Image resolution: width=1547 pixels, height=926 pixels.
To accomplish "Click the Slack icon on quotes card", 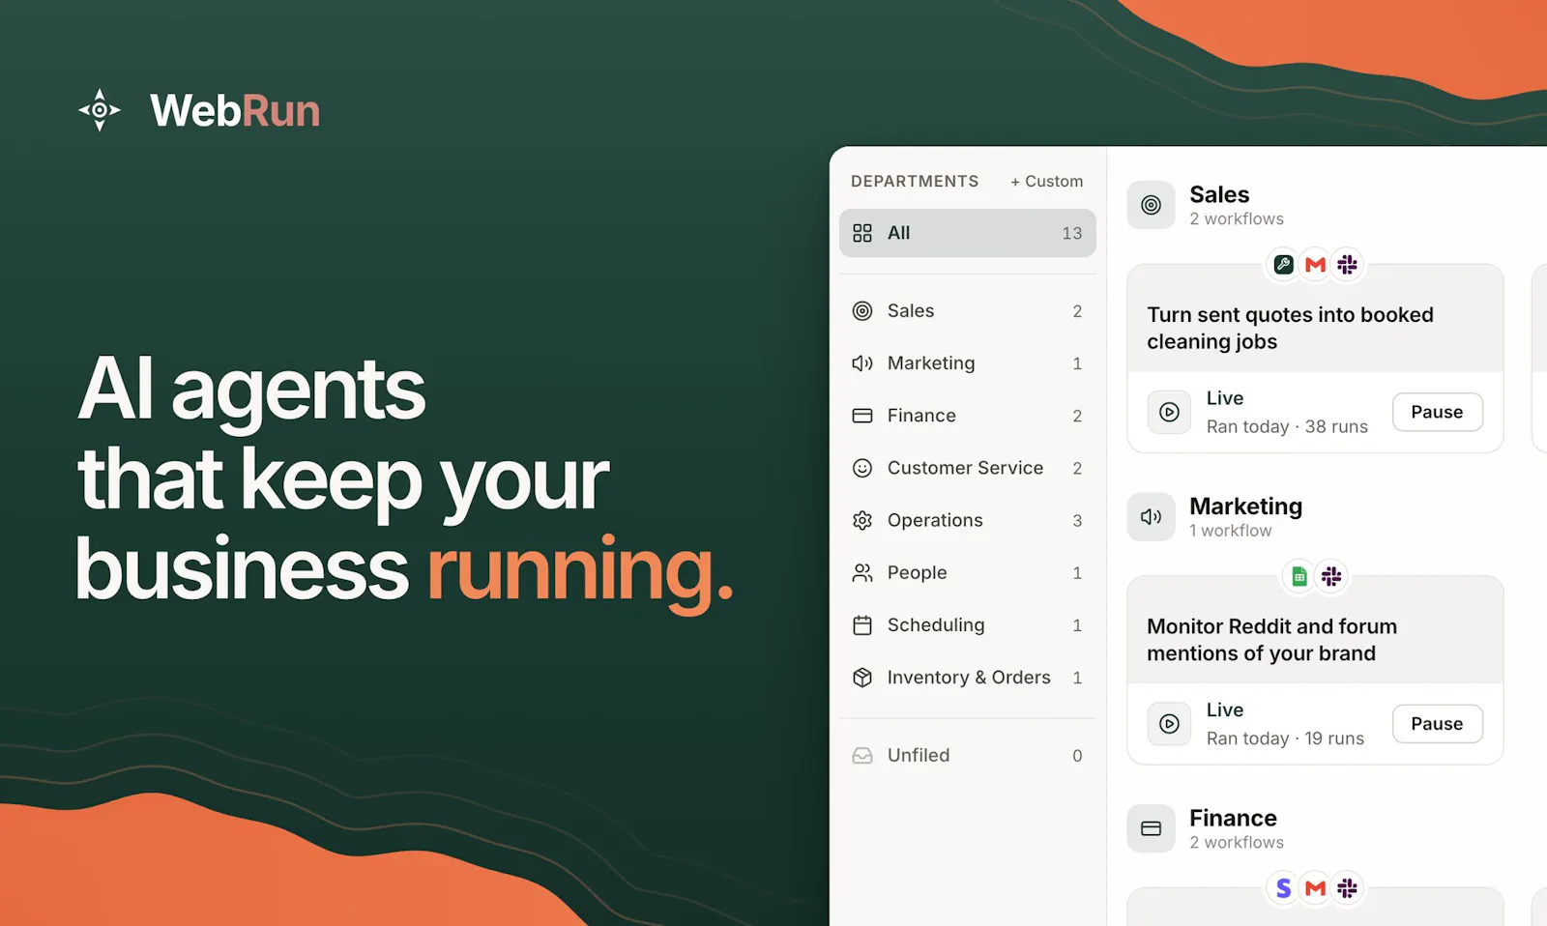I will tap(1347, 264).
